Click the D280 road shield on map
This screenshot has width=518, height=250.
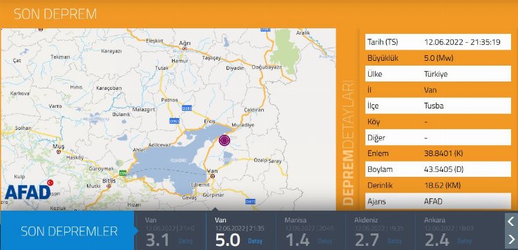tap(186, 108)
